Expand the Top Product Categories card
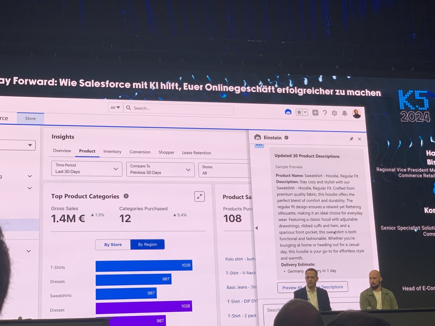The width and height of the screenshot is (435, 326). 199,197
